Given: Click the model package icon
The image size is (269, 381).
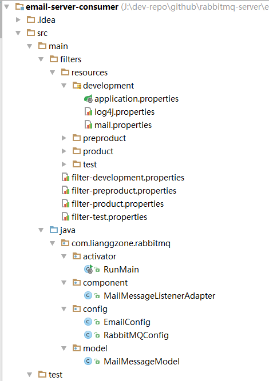Looking at the screenshot, I should click(77, 348).
